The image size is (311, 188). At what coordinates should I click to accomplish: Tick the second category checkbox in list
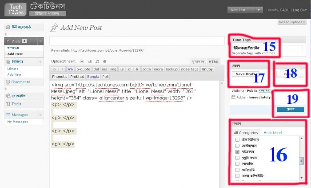(237, 146)
